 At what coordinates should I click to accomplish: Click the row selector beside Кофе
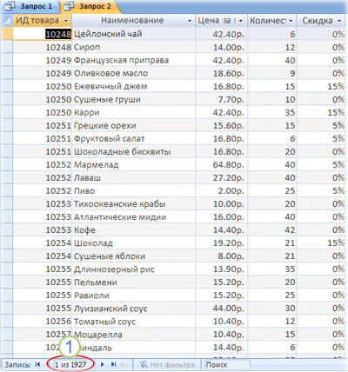[x=7, y=229]
